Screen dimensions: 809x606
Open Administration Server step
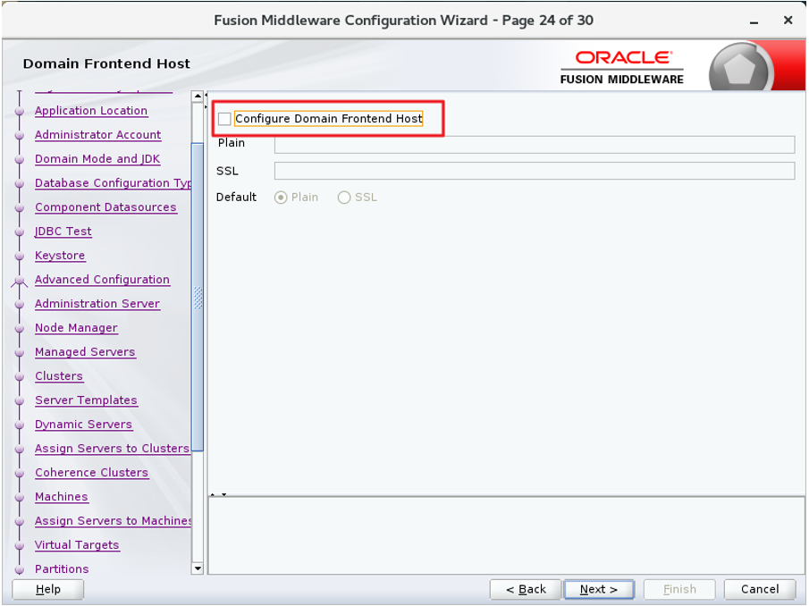click(97, 304)
